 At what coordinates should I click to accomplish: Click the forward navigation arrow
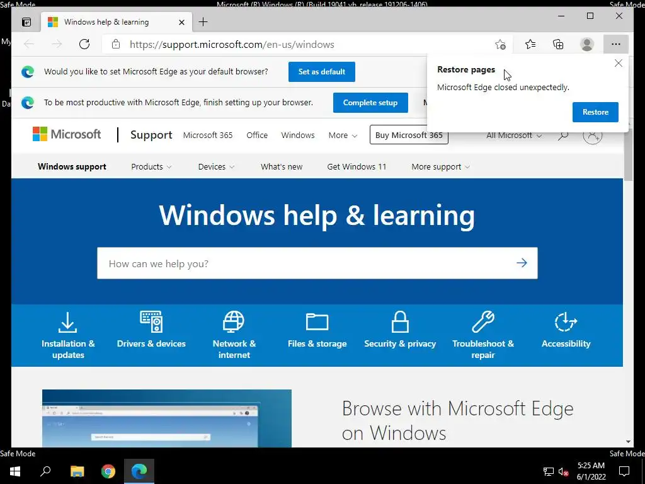(x=57, y=44)
